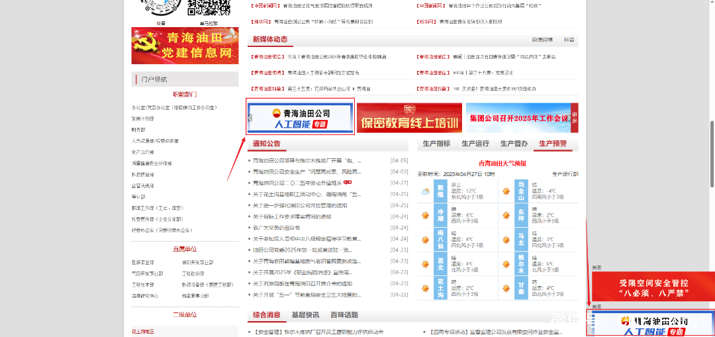Viewport: 715px width, 337px height.
Task: Open the 生产运行部 department link in sidebar
Action: pyautogui.click(x=143, y=152)
